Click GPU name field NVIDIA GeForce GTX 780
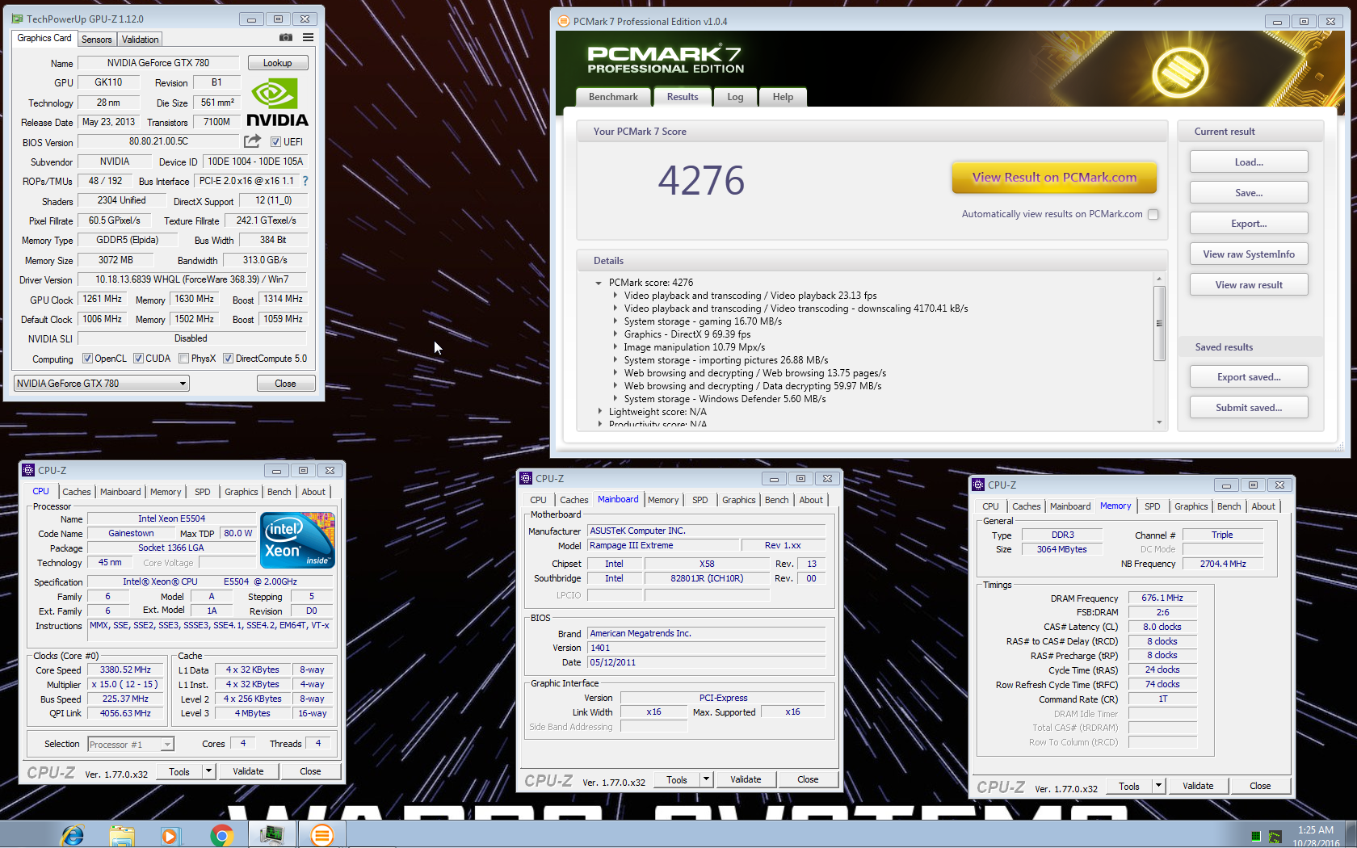Image resolution: width=1357 pixels, height=848 pixels. pos(158,63)
